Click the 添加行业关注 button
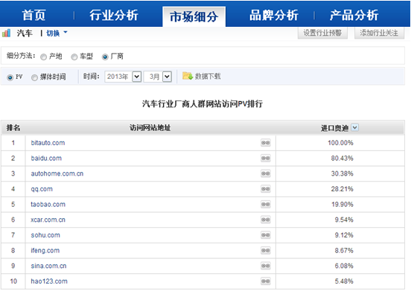 click(379, 33)
